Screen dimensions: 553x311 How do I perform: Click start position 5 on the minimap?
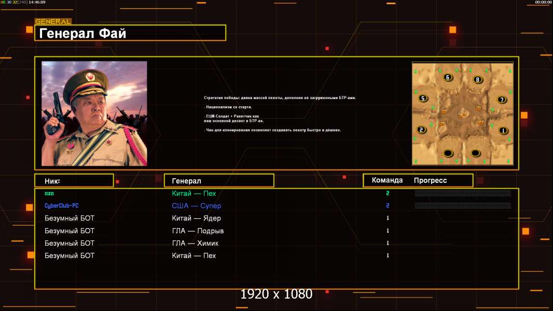coord(423,98)
